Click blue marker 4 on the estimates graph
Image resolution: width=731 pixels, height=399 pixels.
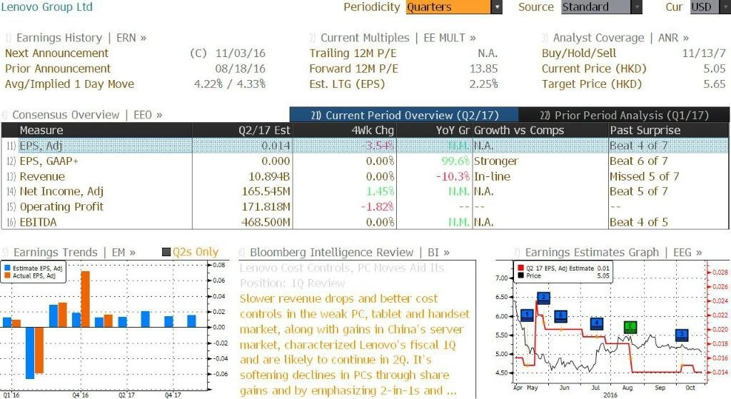coord(597,323)
